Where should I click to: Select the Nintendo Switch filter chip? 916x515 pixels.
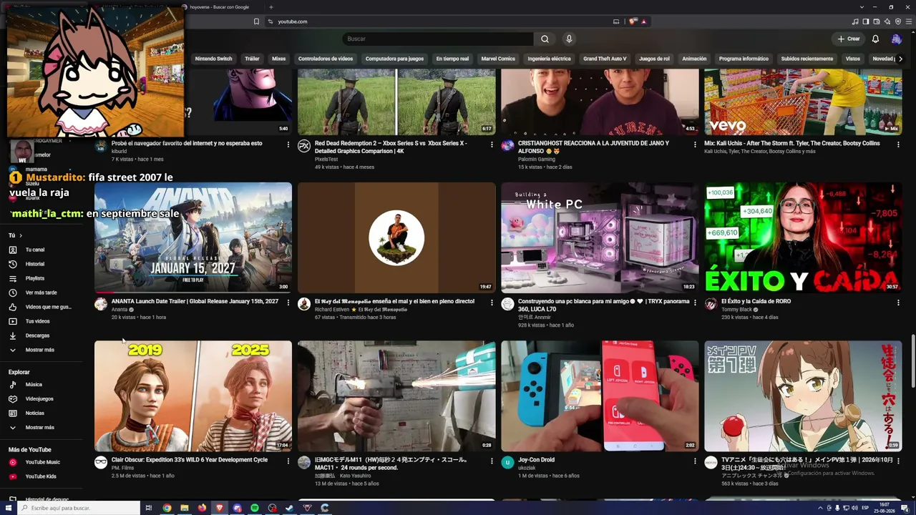click(214, 59)
